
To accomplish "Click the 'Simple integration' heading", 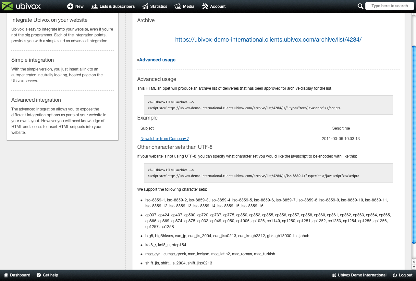I will click(x=32, y=60).
